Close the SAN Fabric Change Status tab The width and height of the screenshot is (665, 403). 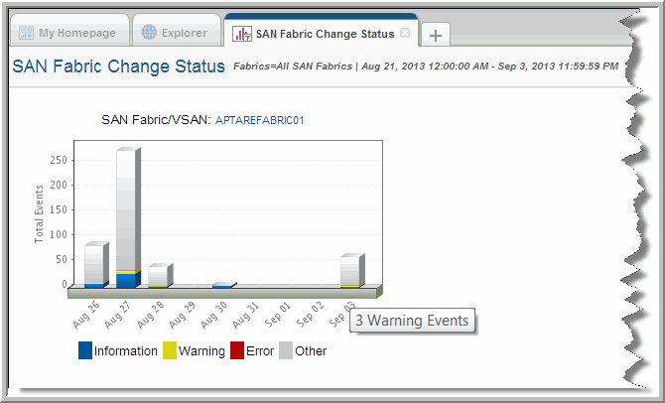405,33
